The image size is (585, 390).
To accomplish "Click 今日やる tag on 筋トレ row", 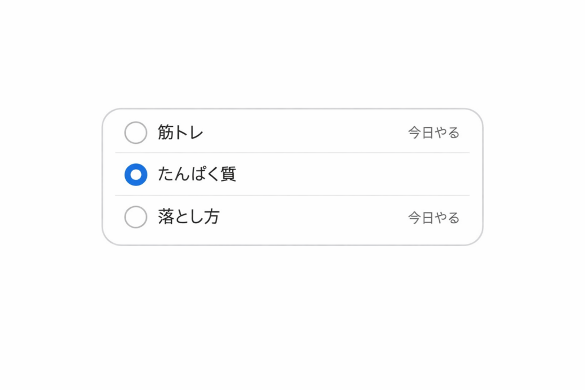I will [434, 133].
